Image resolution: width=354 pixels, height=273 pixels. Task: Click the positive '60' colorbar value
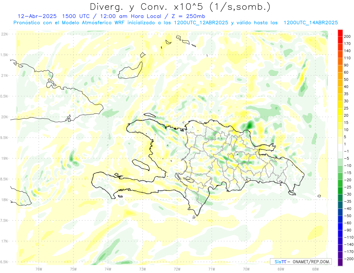[x=347, y=72]
